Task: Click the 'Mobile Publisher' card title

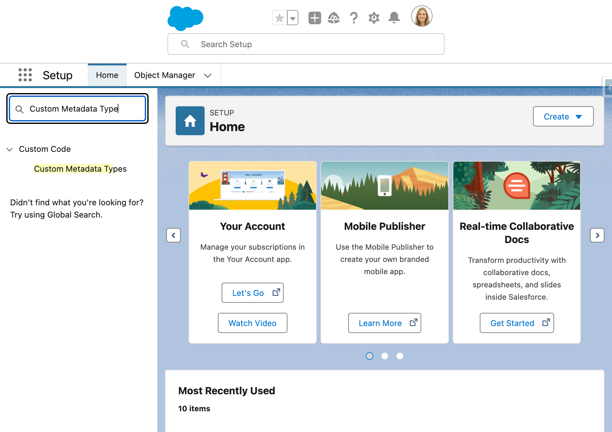Action: [x=385, y=226]
